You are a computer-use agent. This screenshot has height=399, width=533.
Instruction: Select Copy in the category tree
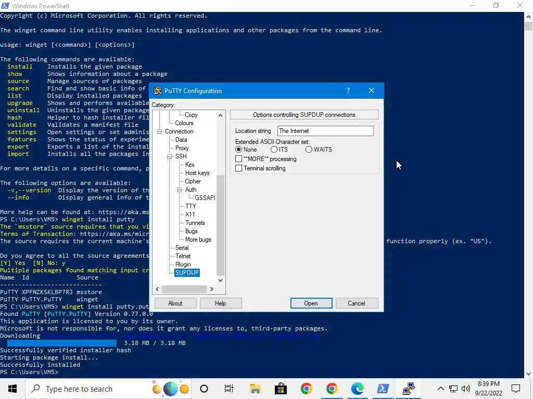point(191,115)
